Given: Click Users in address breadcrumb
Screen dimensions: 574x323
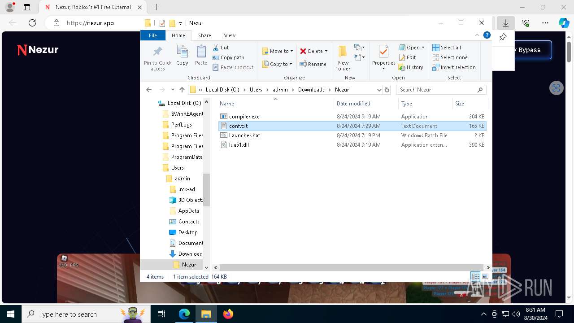Looking at the screenshot, I should (256, 90).
